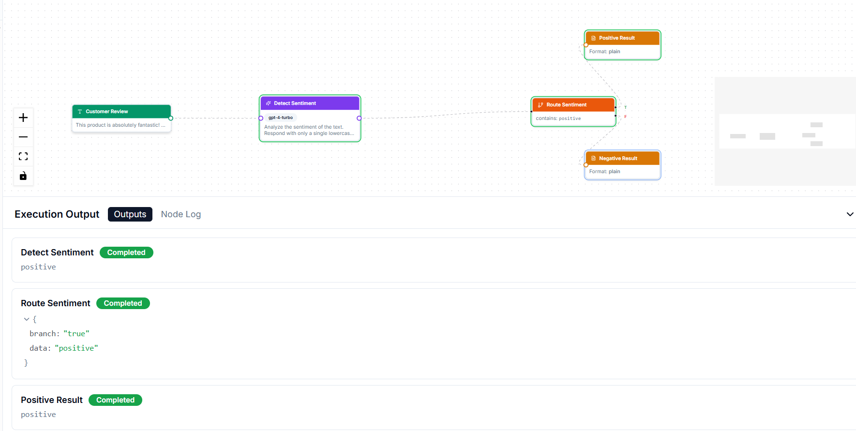This screenshot has width=856, height=431.
Task: Click the Route Sentiment branch icon
Action: (x=541, y=104)
